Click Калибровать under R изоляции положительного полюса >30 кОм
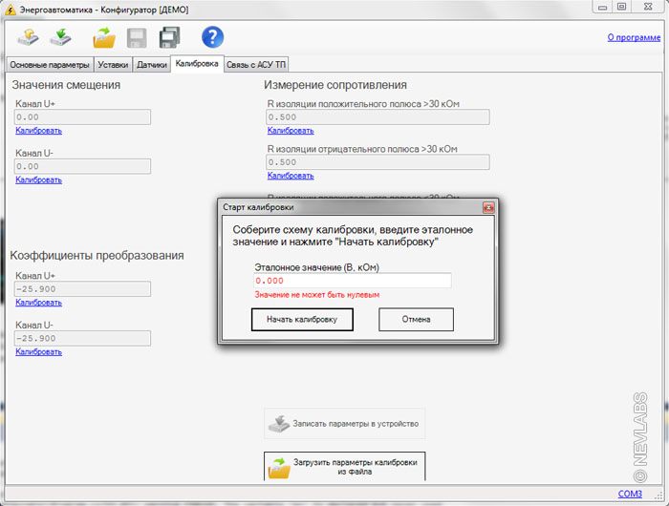This screenshot has width=669, height=506. coord(291,131)
